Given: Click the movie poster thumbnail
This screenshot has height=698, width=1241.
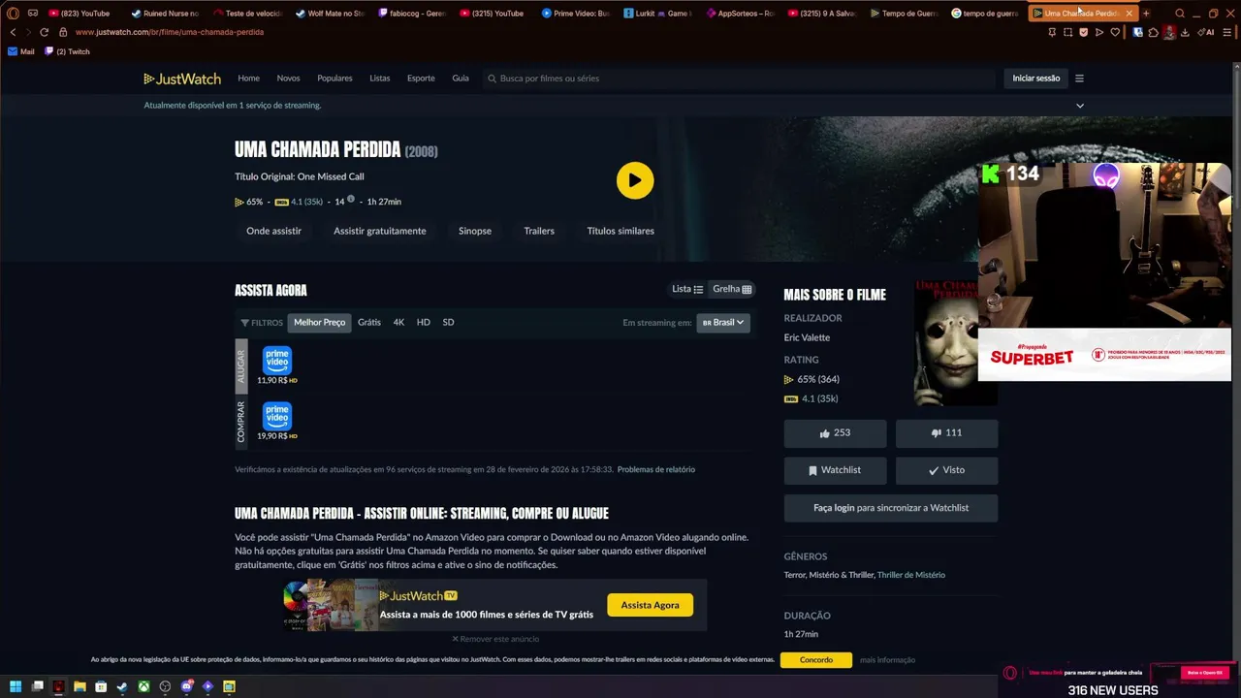Looking at the screenshot, I should pos(945,343).
